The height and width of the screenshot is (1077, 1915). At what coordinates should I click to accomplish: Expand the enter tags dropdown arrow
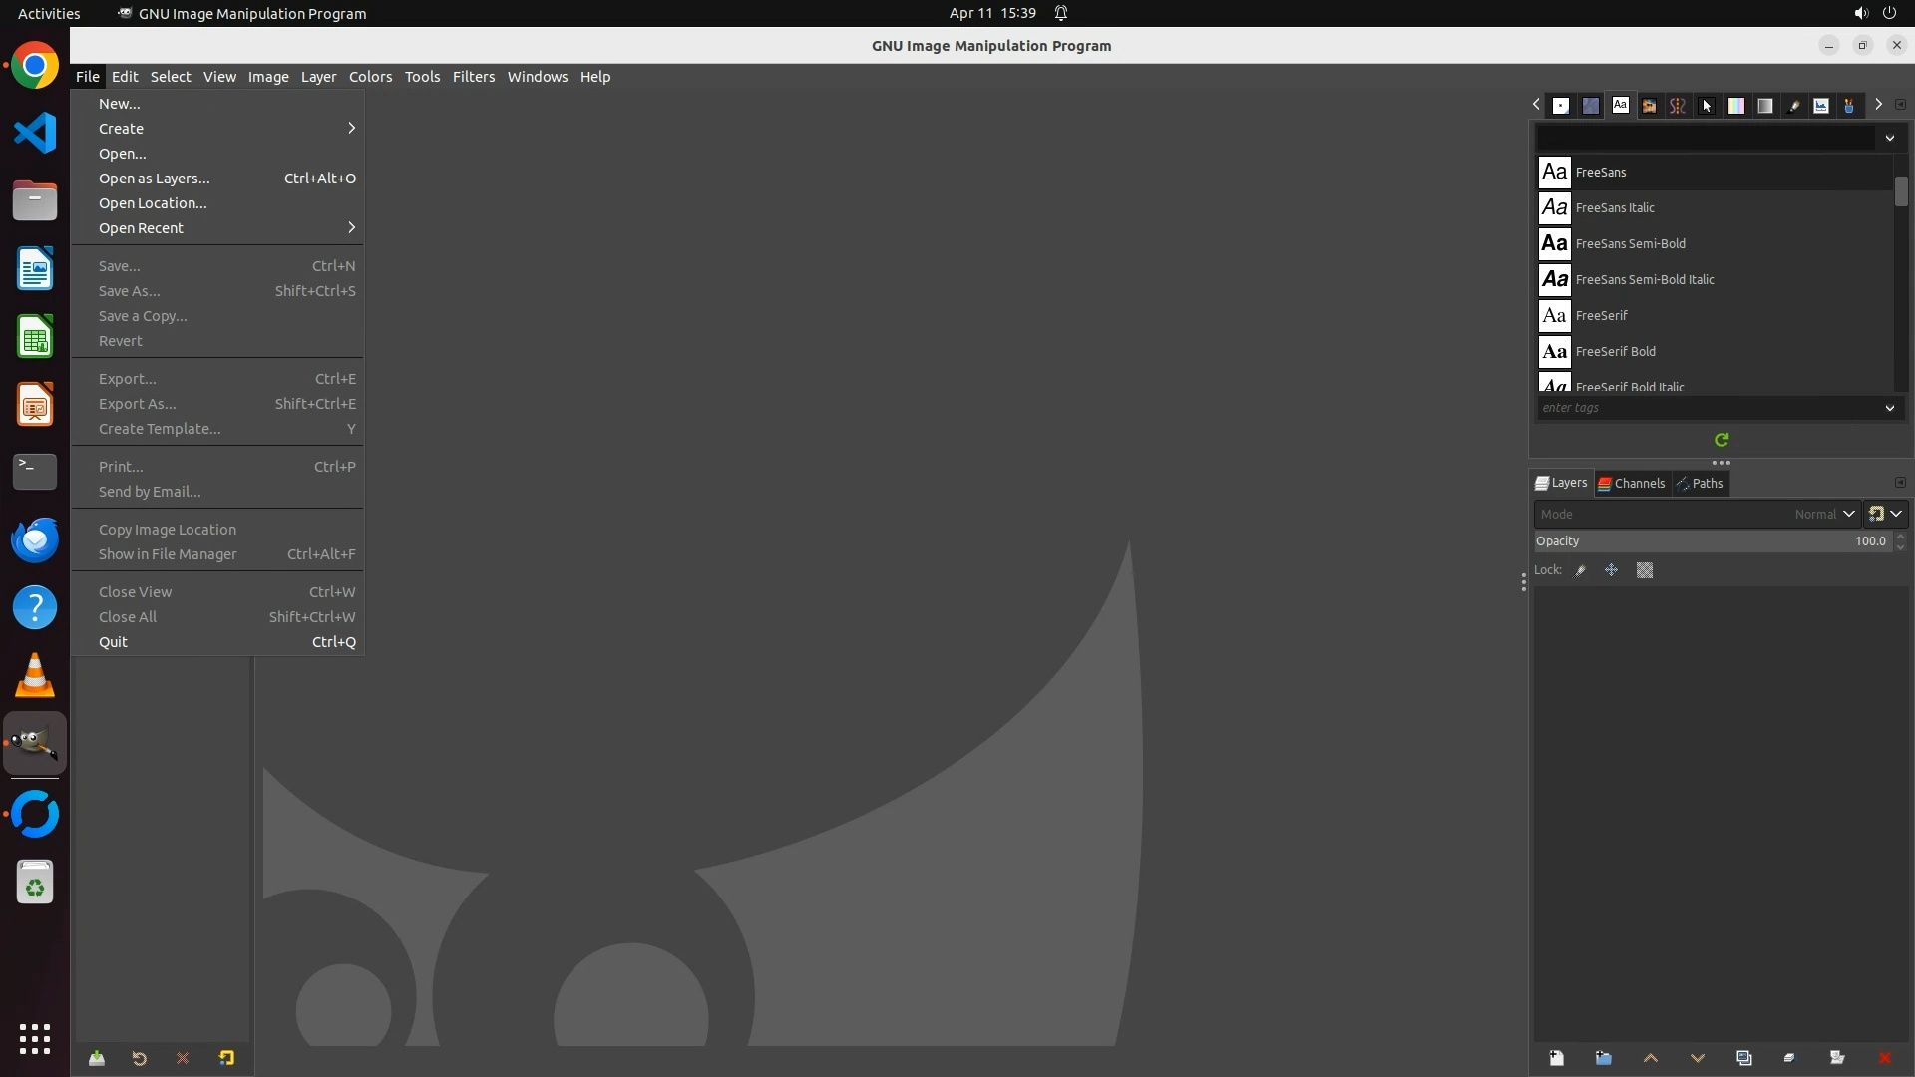click(1889, 408)
